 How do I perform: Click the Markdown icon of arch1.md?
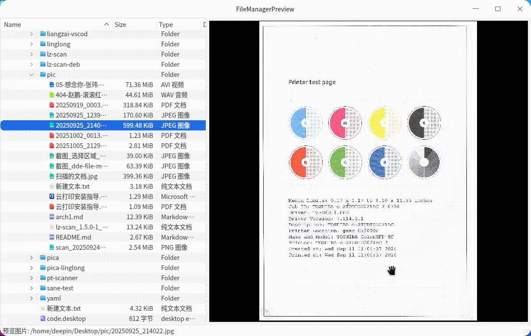pyautogui.click(x=52, y=217)
